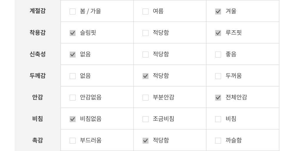The image size is (294, 151).
Task: Enable the 부분안감 checkbox
Action: (146, 98)
